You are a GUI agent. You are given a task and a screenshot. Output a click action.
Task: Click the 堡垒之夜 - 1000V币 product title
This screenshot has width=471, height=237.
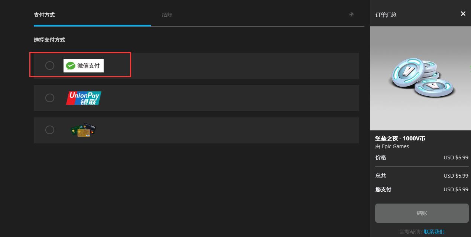[x=400, y=139]
